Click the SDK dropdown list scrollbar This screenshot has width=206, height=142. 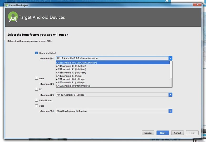point(171,74)
